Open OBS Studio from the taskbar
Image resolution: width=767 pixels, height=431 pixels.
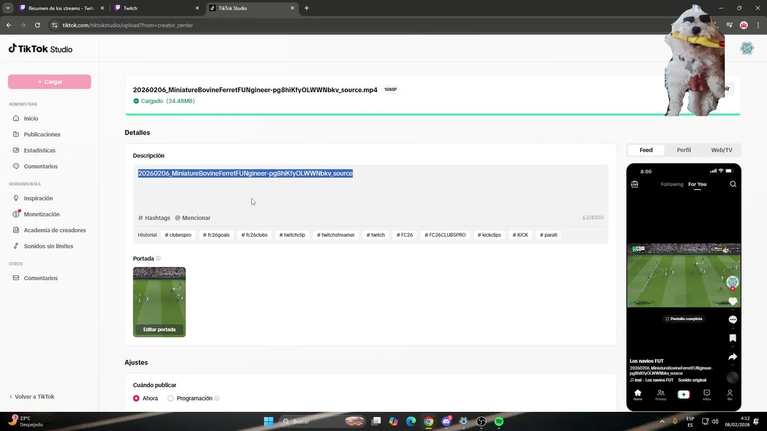coord(481,421)
